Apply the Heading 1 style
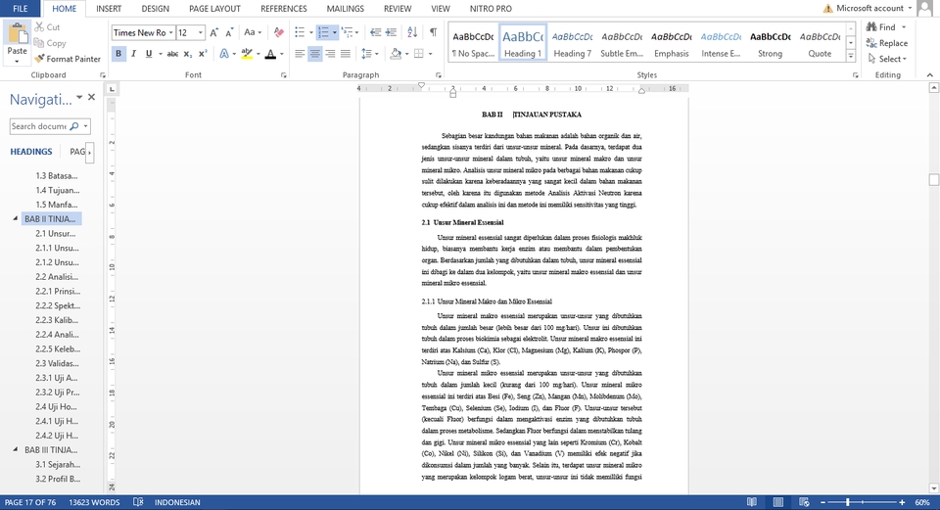The image size is (940, 510). click(523, 42)
